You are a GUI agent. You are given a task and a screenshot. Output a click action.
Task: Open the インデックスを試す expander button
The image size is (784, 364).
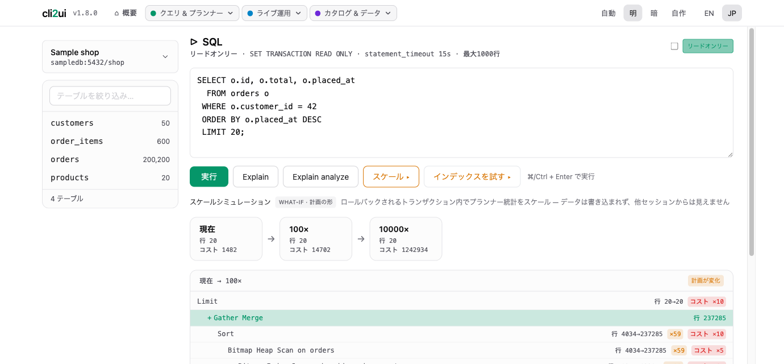point(472,177)
